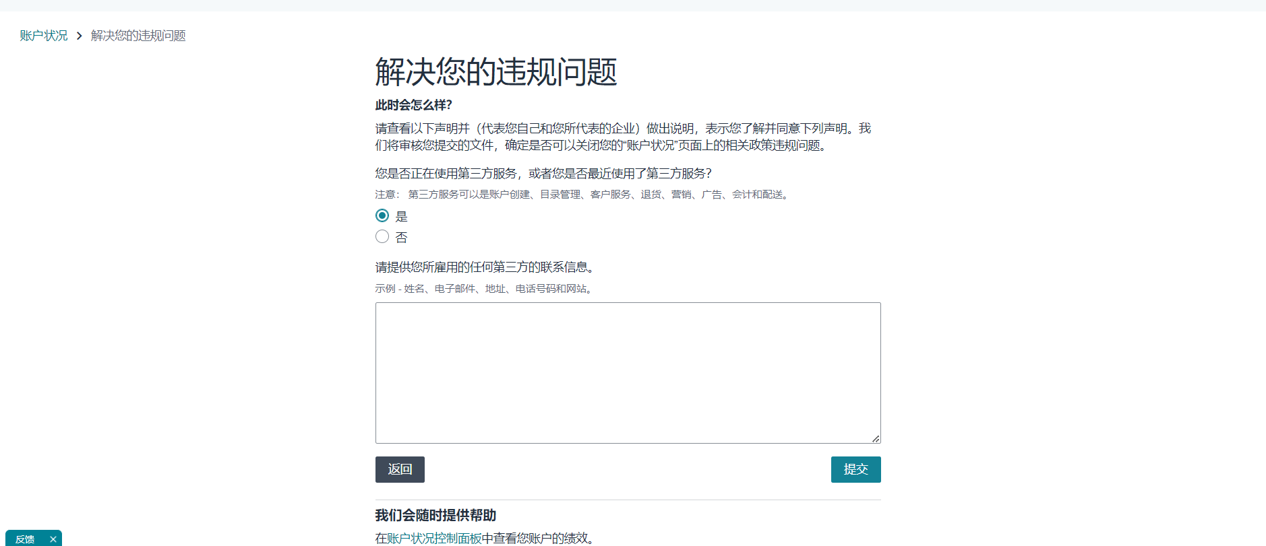Click the 是 option label text

[x=401, y=216]
